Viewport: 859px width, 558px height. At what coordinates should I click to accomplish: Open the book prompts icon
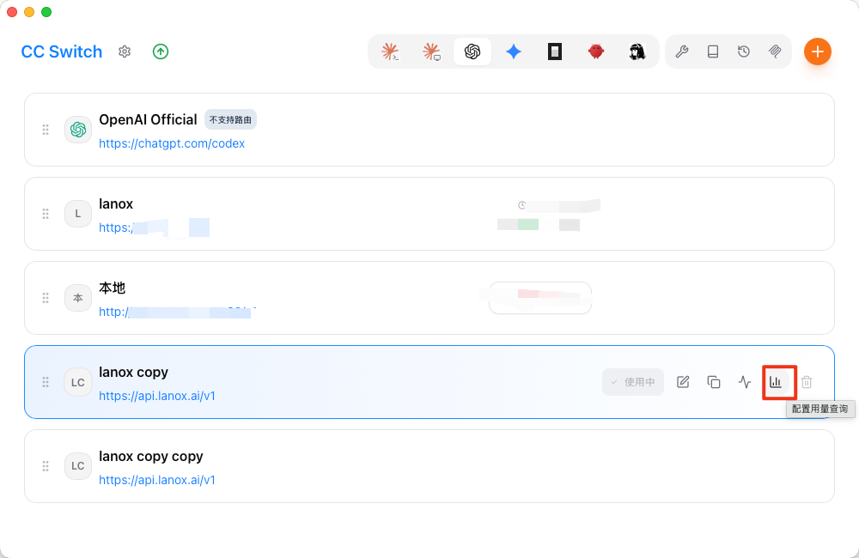pos(713,52)
